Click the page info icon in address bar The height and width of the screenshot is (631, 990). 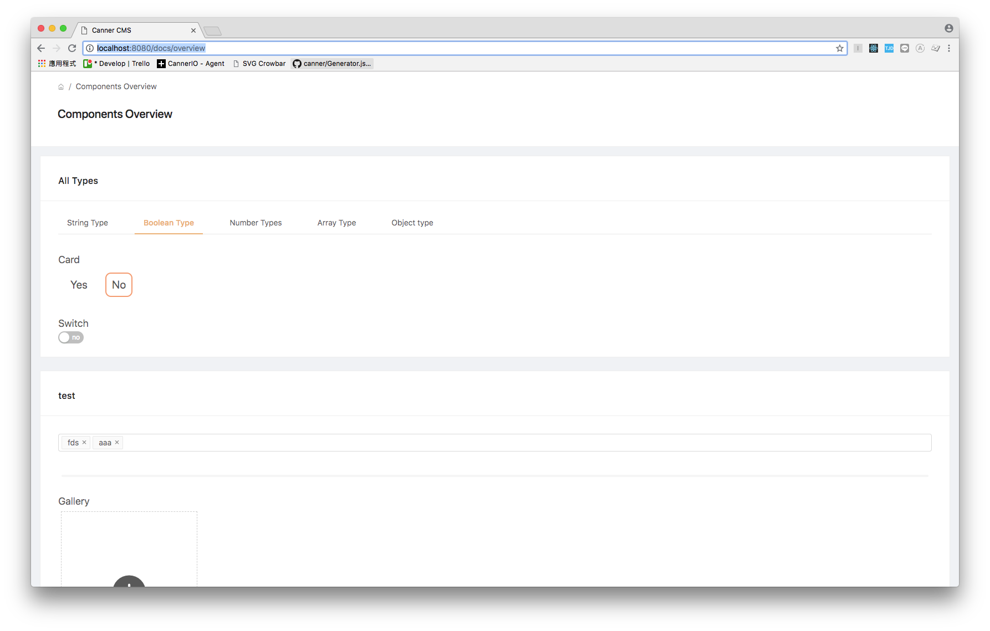(90, 48)
